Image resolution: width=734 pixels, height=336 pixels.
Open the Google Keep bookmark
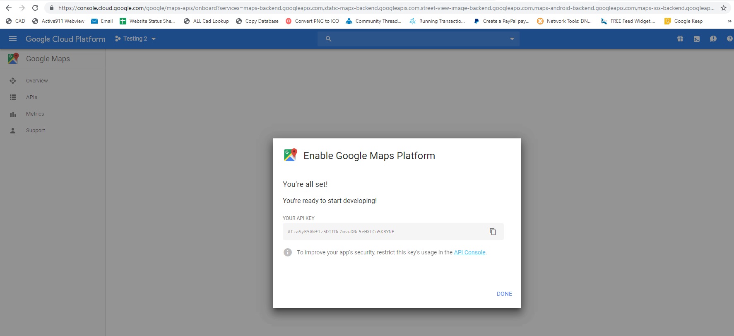(683, 21)
